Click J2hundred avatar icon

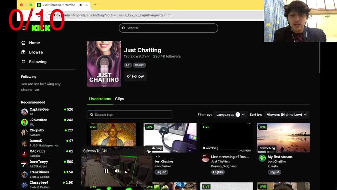24,122
